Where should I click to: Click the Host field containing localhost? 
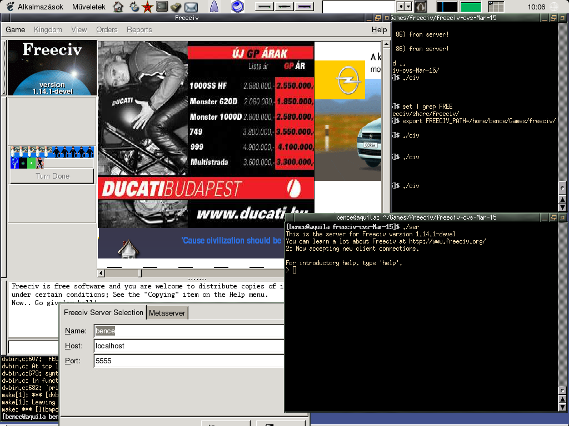point(189,346)
